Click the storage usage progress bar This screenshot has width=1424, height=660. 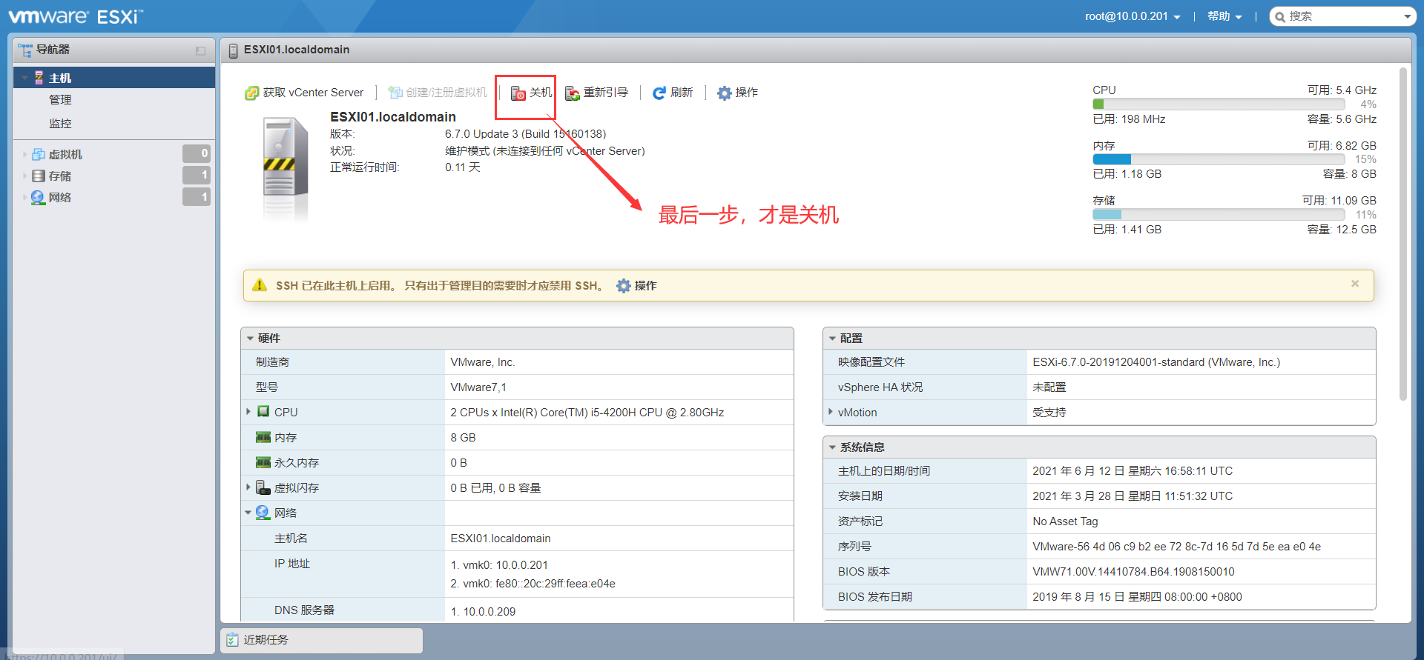pos(1219,214)
